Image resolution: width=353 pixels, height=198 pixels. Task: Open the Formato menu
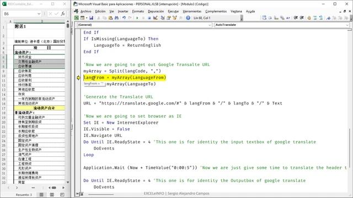(138, 11)
